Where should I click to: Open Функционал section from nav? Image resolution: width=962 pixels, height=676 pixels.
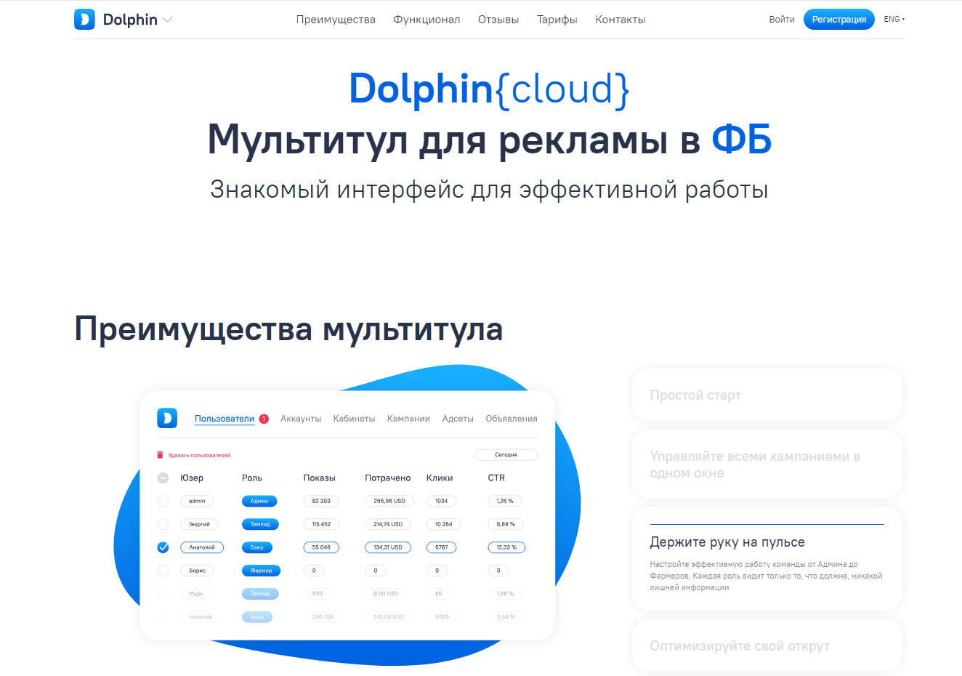(x=427, y=20)
